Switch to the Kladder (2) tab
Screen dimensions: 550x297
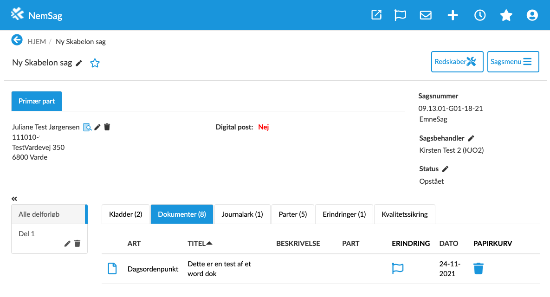tap(125, 214)
